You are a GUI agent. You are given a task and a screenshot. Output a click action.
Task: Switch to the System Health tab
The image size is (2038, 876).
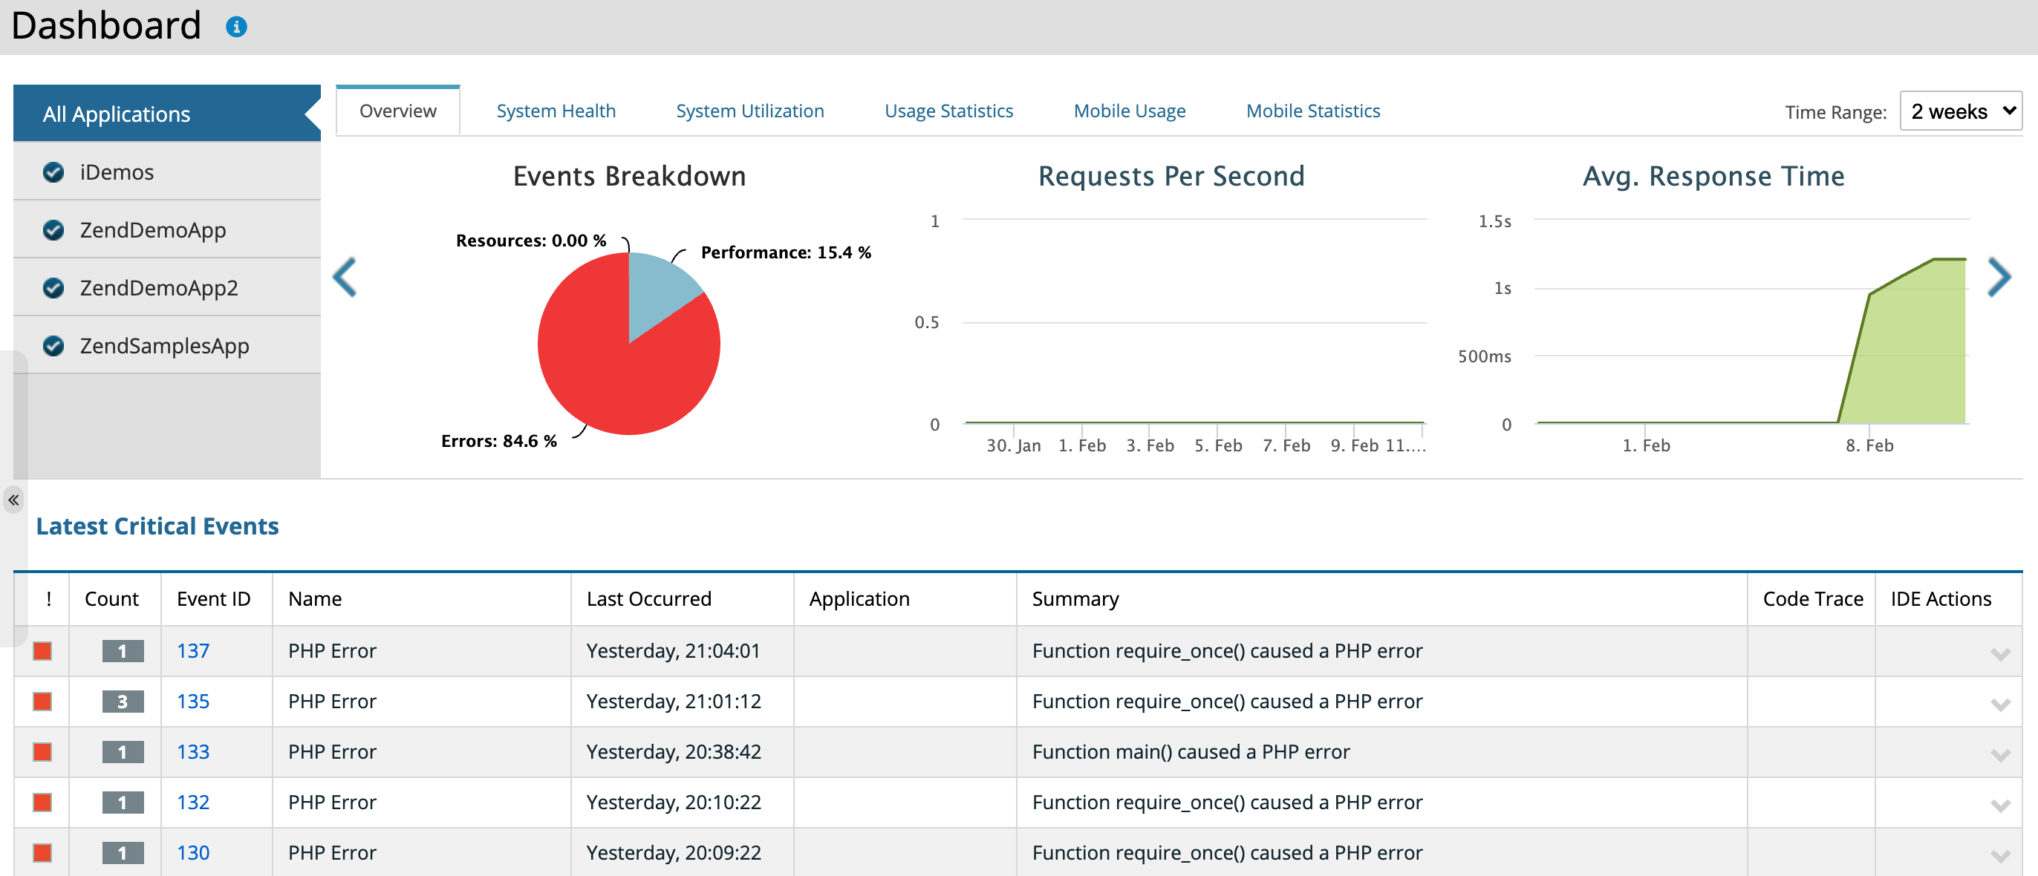pos(556,111)
